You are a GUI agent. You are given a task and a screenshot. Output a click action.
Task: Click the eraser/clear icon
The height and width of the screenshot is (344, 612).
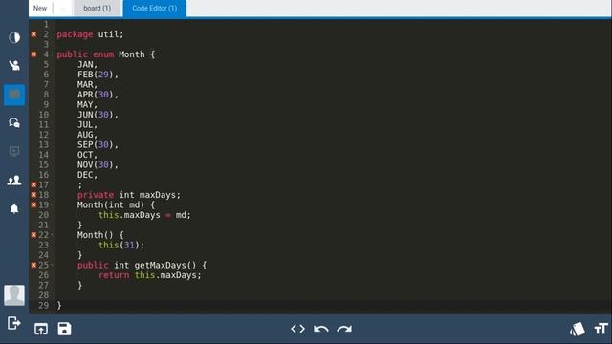(578, 329)
